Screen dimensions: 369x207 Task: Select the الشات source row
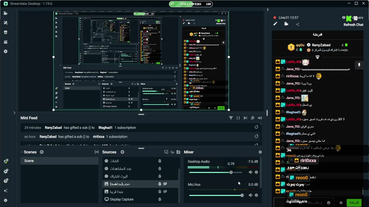(x=140, y=161)
